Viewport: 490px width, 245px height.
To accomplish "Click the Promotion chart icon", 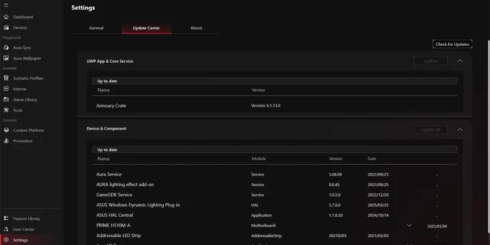I will click(x=6, y=140).
